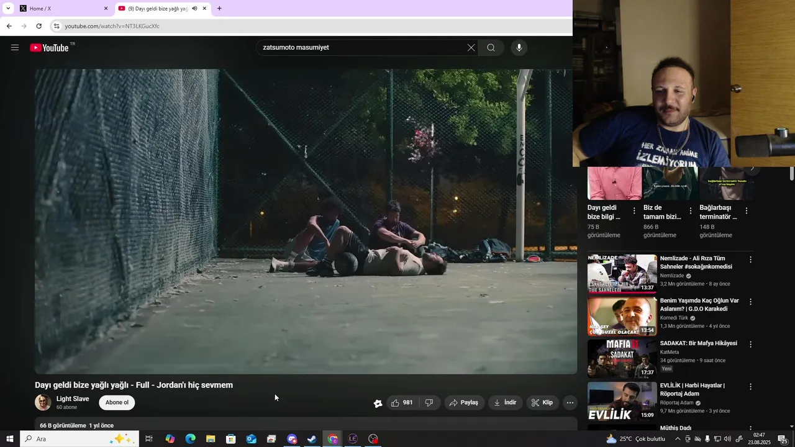795x447 pixels.
Task: Open EVLİLİK Harbi Hayatlar thumbnail
Action: [622, 401]
